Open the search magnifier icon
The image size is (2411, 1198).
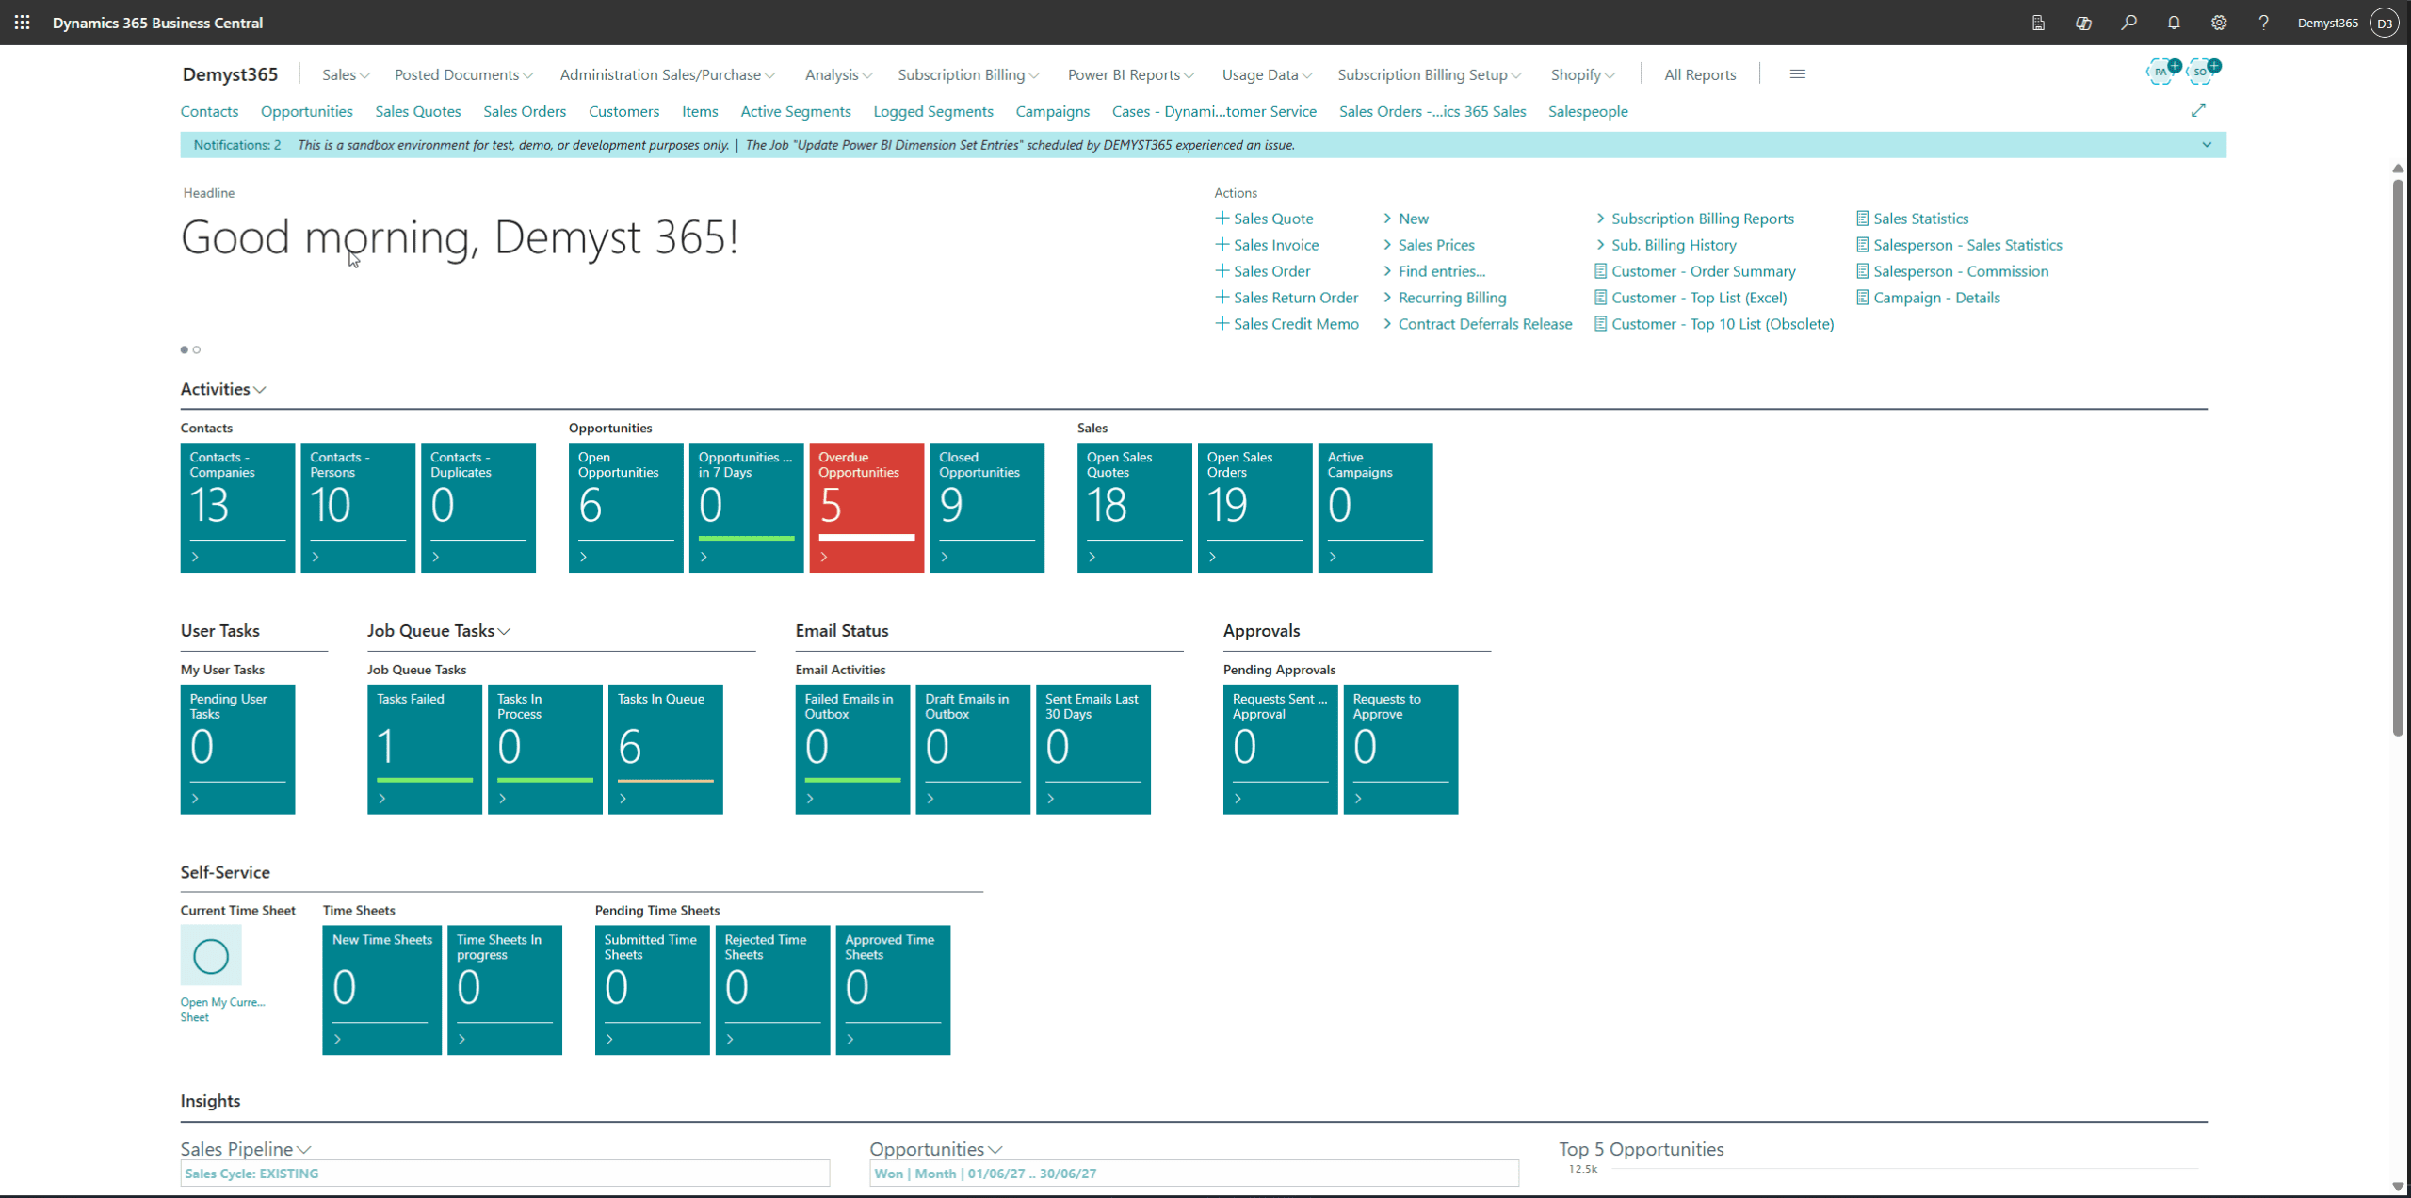(x=2128, y=23)
